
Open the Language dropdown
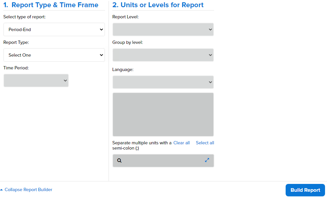tap(163, 82)
